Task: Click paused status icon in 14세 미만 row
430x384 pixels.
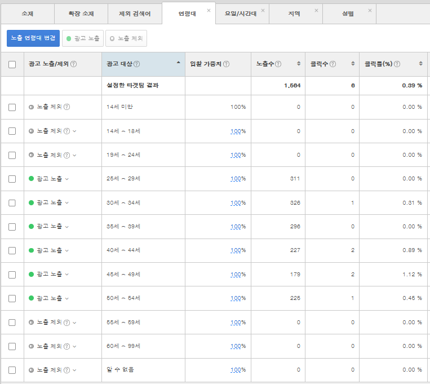Action: pyautogui.click(x=31, y=107)
